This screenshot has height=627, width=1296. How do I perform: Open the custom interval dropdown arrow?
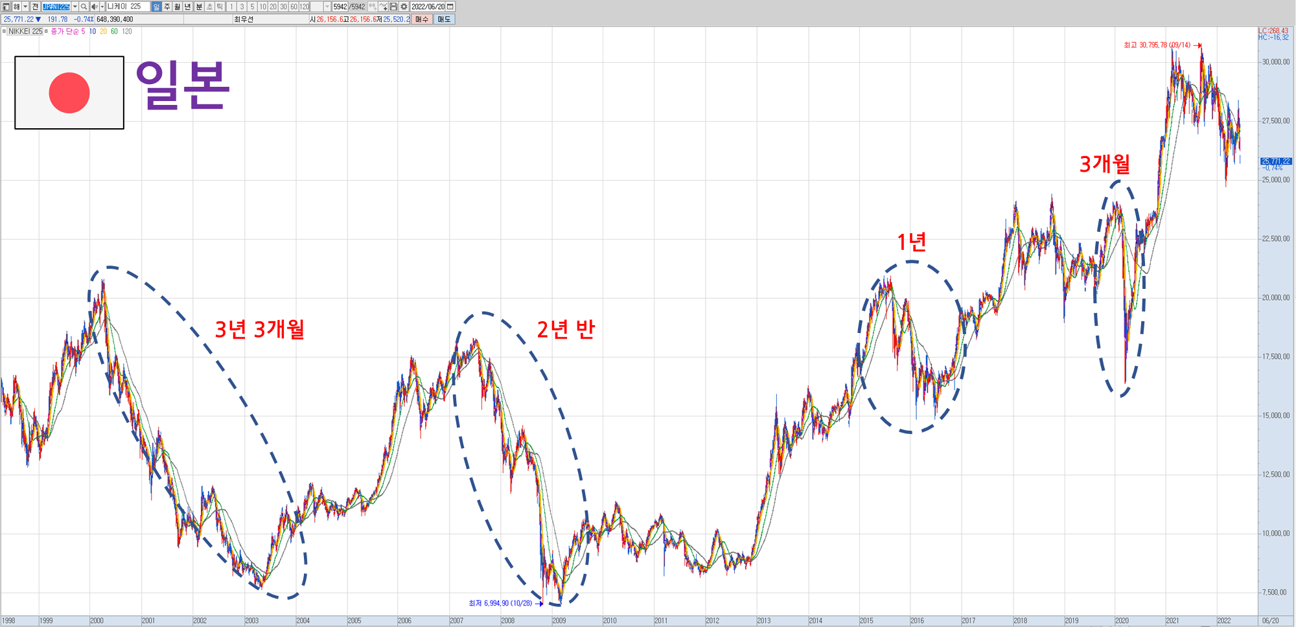[327, 6]
